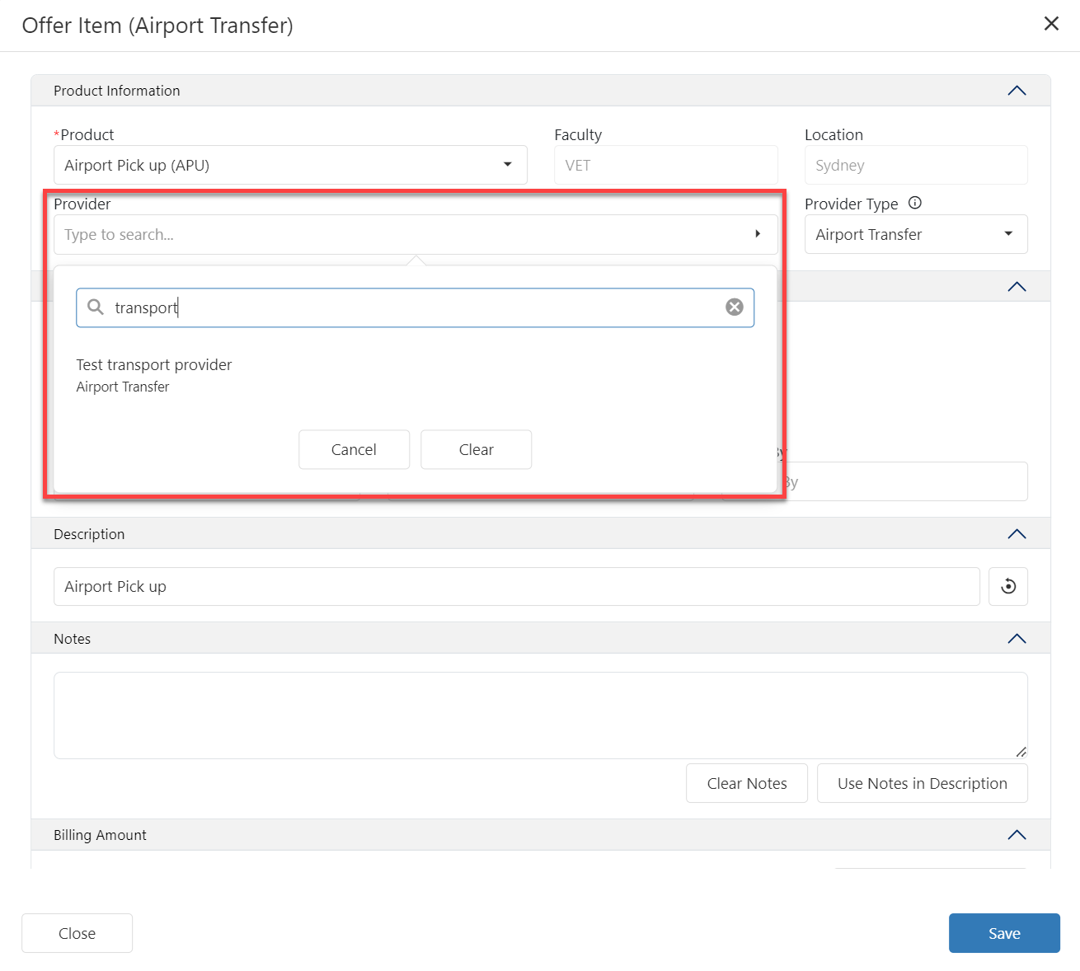Collapse the Description section
This screenshot has height=971, width=1080.
1017,534
